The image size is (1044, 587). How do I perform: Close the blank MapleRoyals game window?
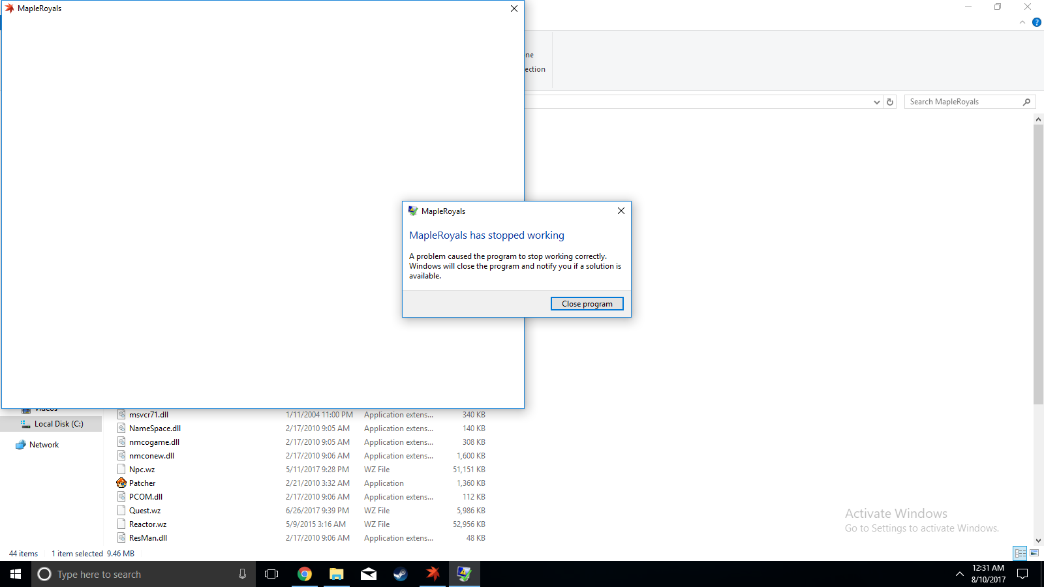pyautogui.click(x=514, y=8)
